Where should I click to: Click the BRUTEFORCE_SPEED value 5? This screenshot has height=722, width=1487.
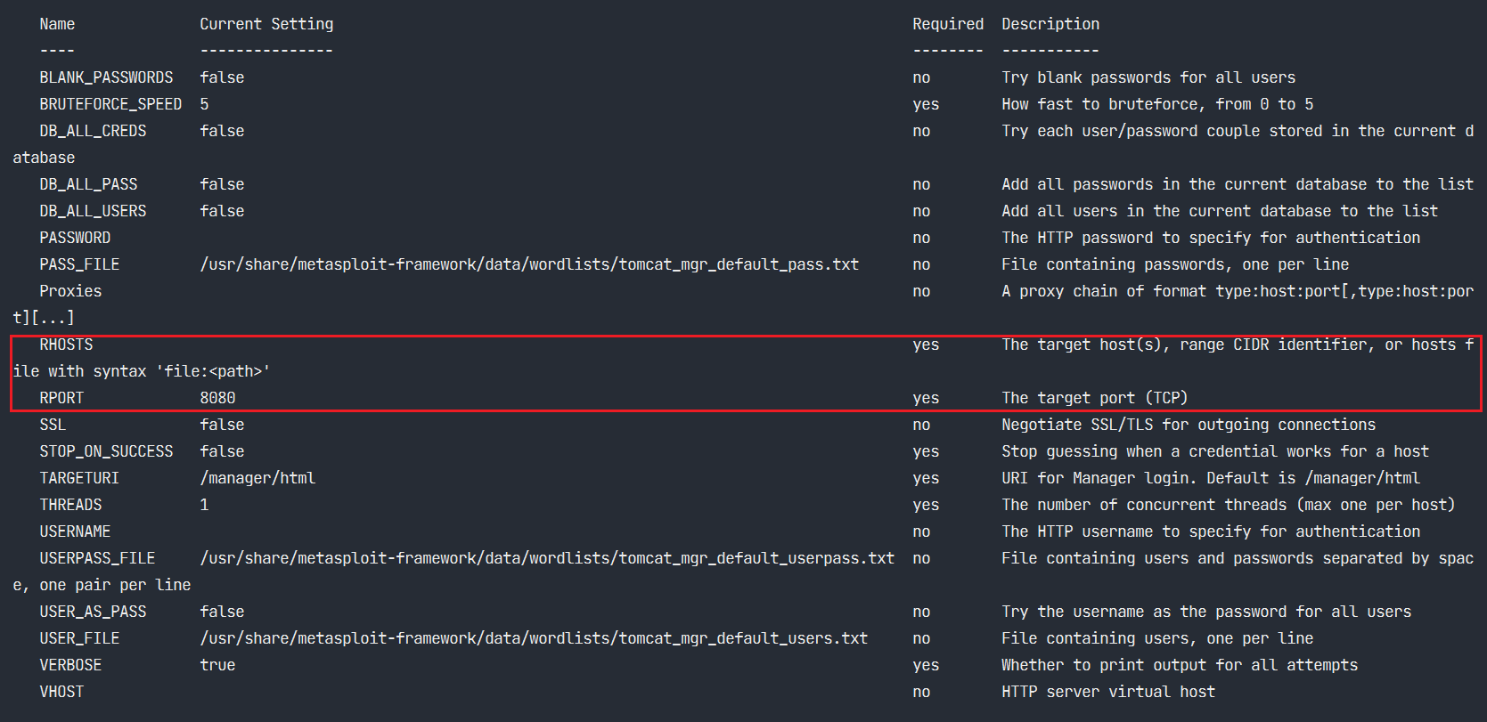pyautogui.click(x=204, y=104)
